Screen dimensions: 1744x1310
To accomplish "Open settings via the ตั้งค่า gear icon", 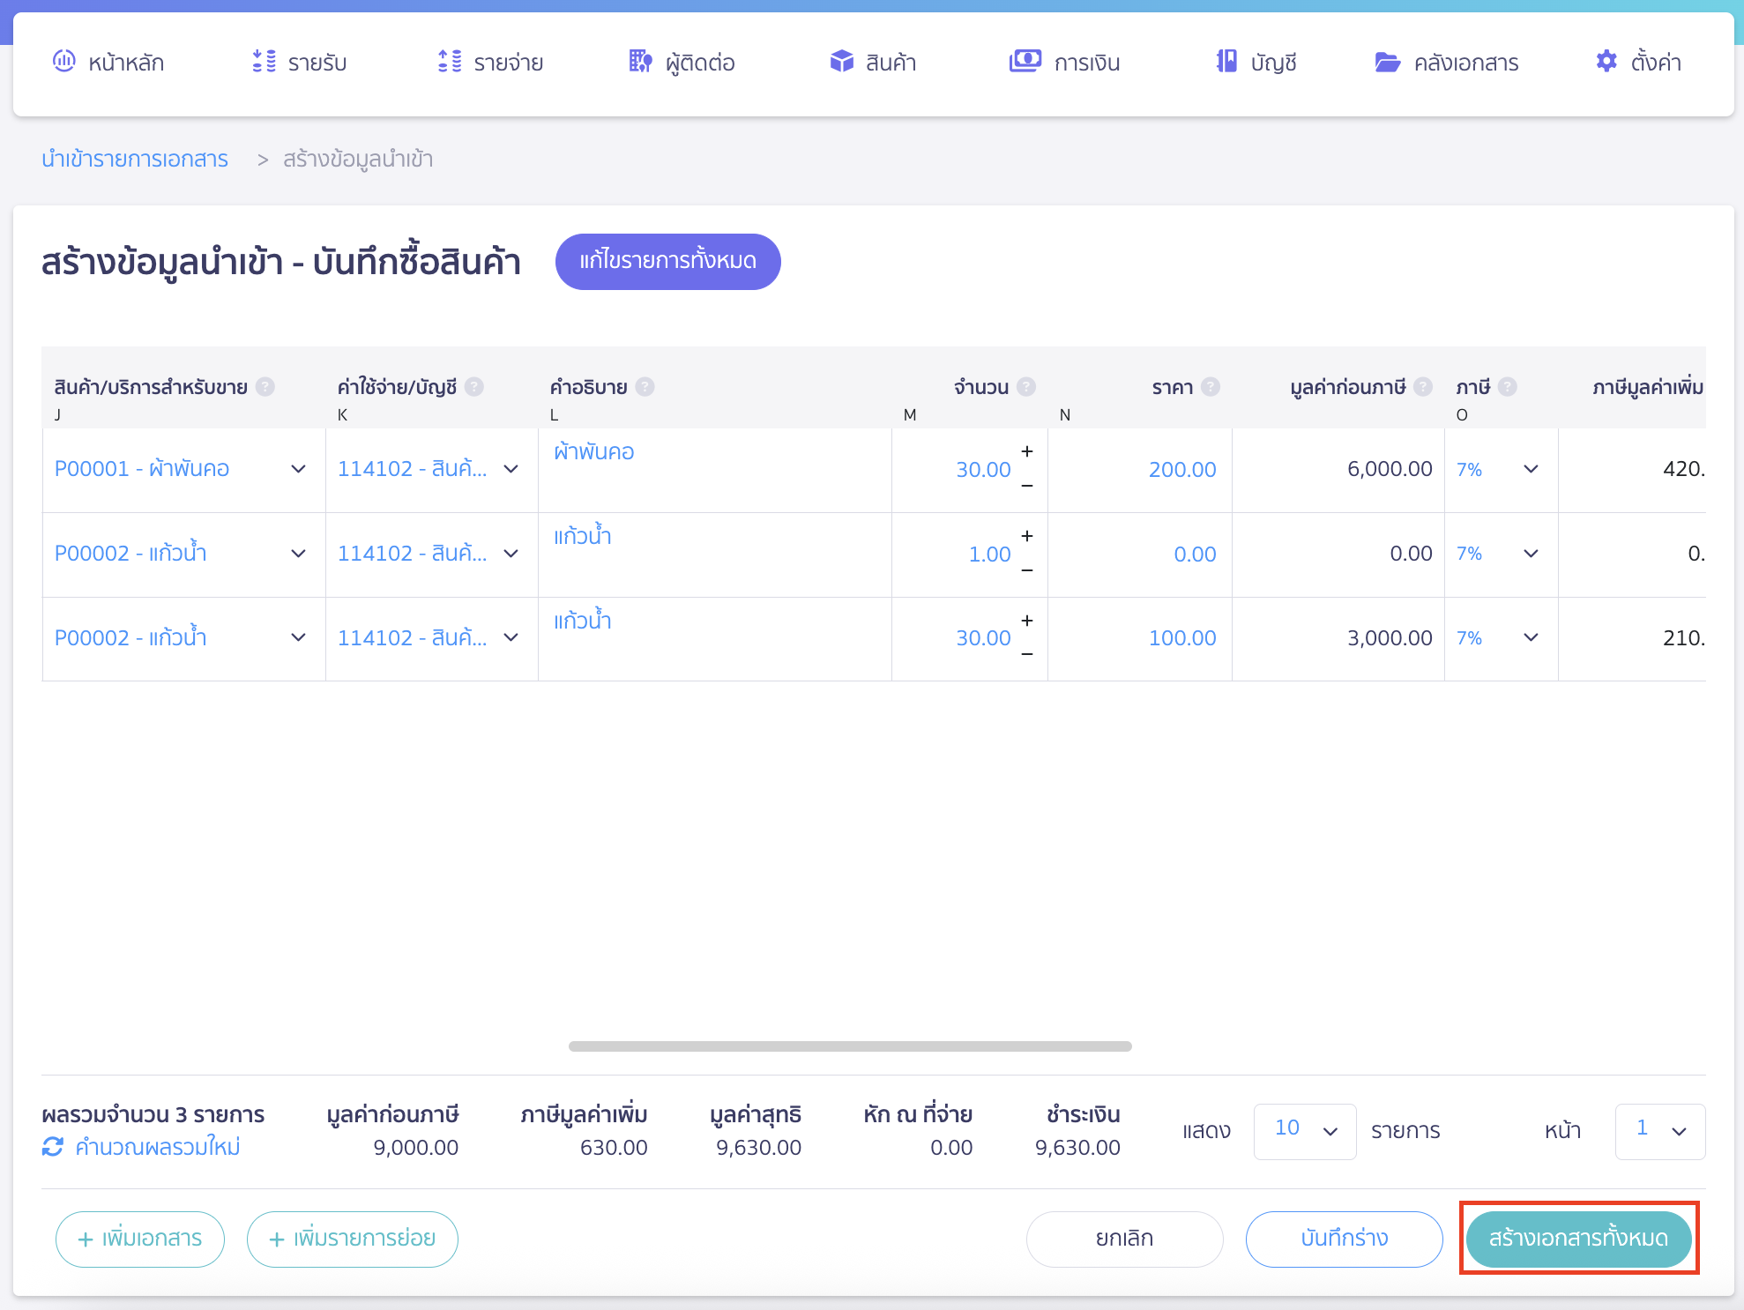I will tap(1638, 62).
